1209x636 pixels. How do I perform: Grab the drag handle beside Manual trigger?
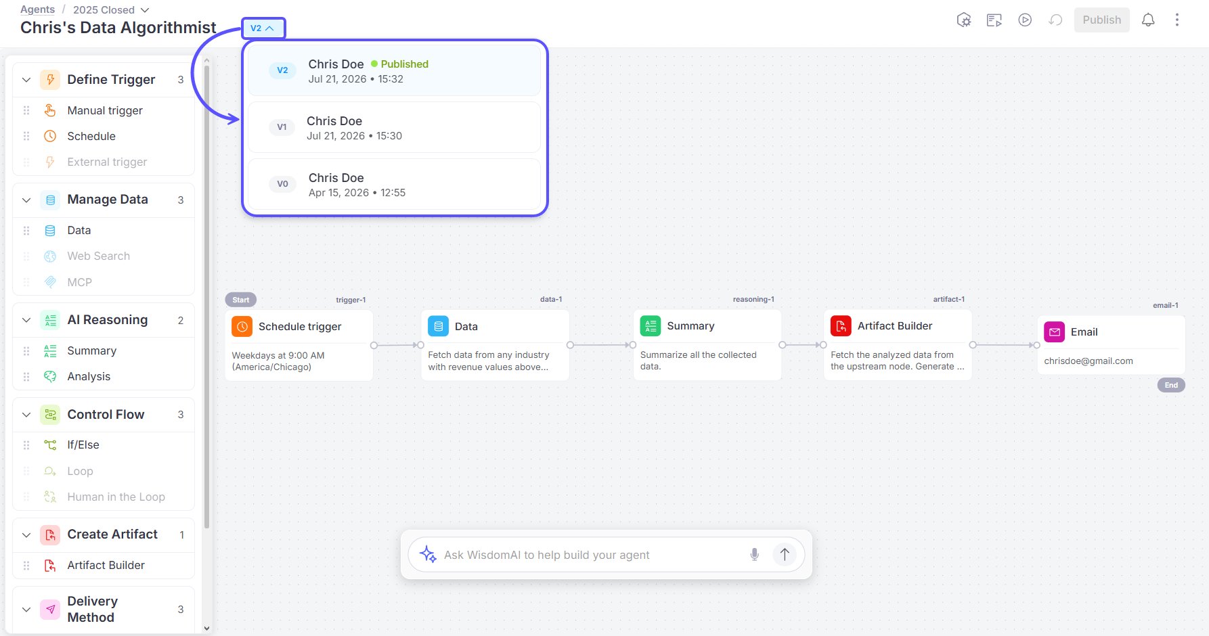[x=26, y=110]
